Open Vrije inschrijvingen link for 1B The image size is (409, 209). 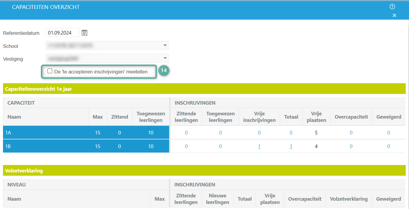pos(259,146)
